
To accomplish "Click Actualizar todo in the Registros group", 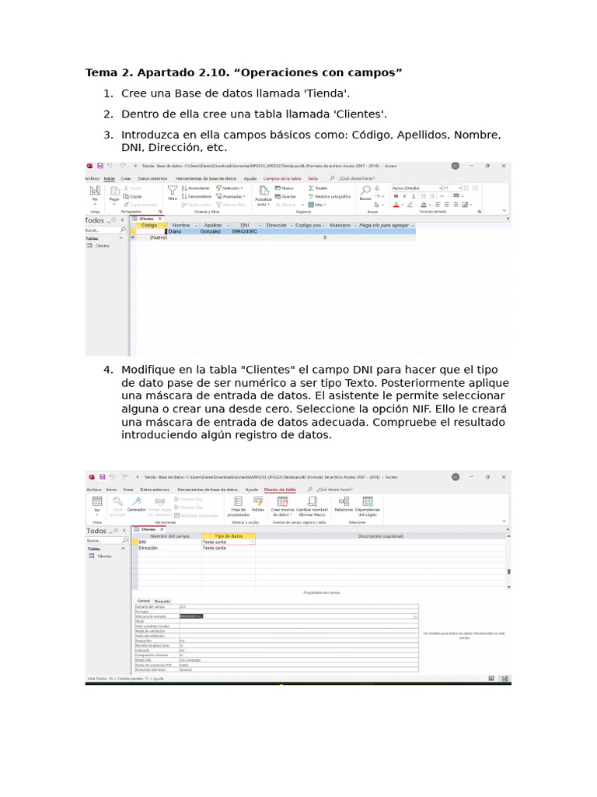I will (x=264, y=195).
